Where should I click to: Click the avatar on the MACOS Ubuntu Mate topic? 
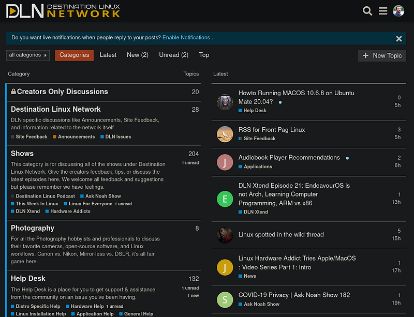coord(225,102)
